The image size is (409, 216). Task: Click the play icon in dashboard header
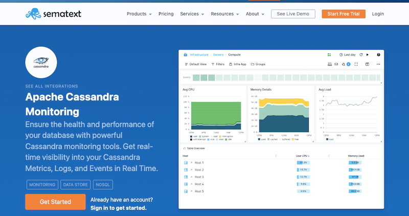(x=368, y=55)
